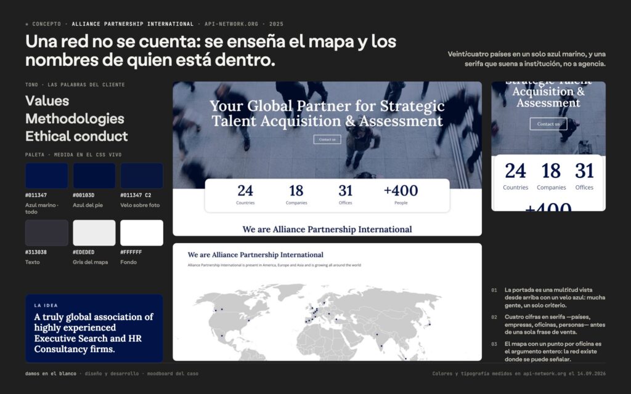
Task: Click the main Spanish headline text
Action: 211,50
